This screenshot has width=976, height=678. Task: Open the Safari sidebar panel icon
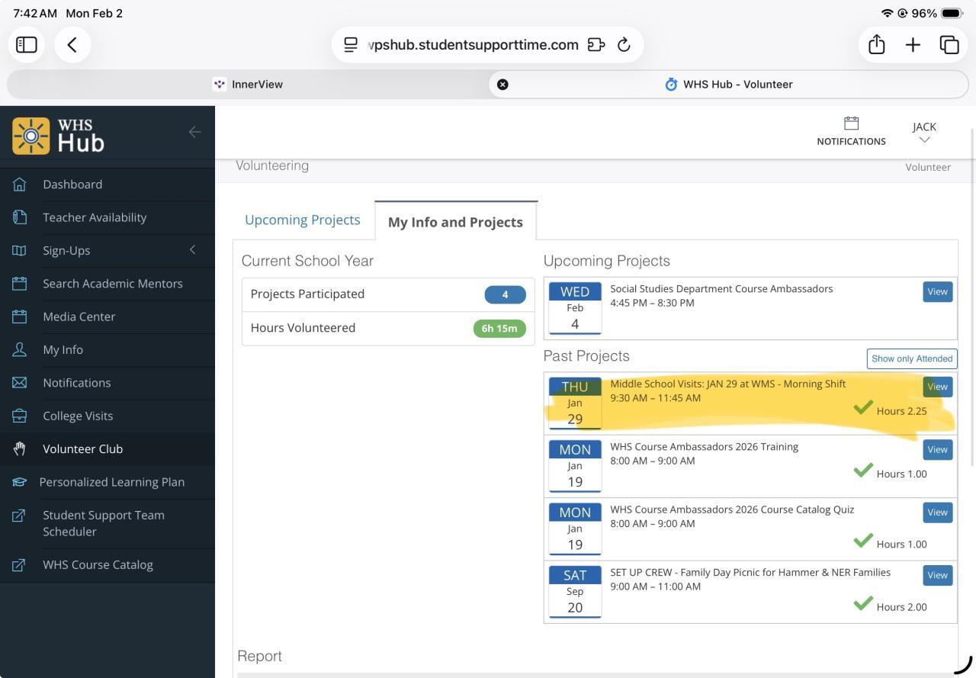(27, 45)
